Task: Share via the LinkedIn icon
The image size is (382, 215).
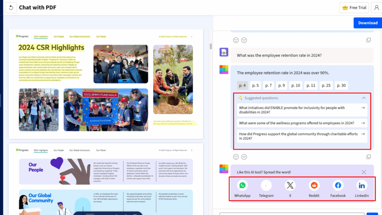Action: click(x=361, y=186)
